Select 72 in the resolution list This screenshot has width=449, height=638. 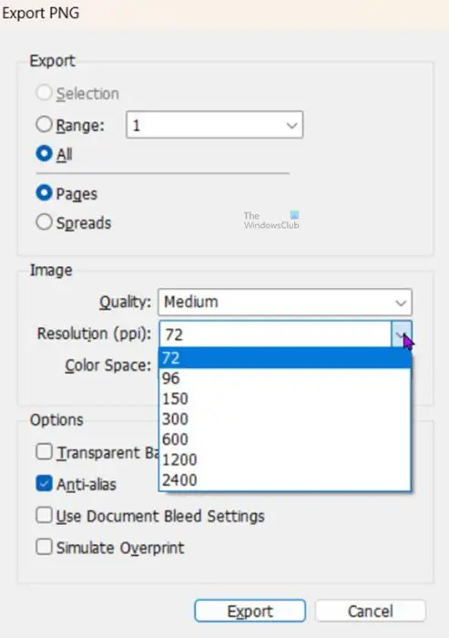coord(285,358)
